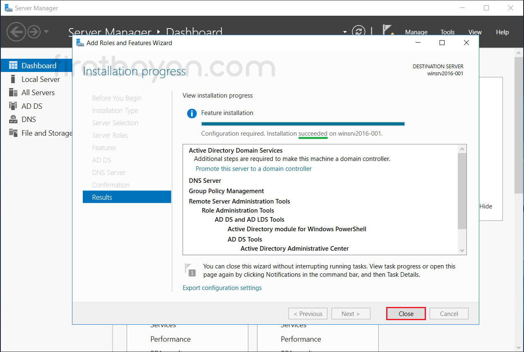Click Promote this server to a domain controller
The image size is (524, 352).
[x=254, y=169]
